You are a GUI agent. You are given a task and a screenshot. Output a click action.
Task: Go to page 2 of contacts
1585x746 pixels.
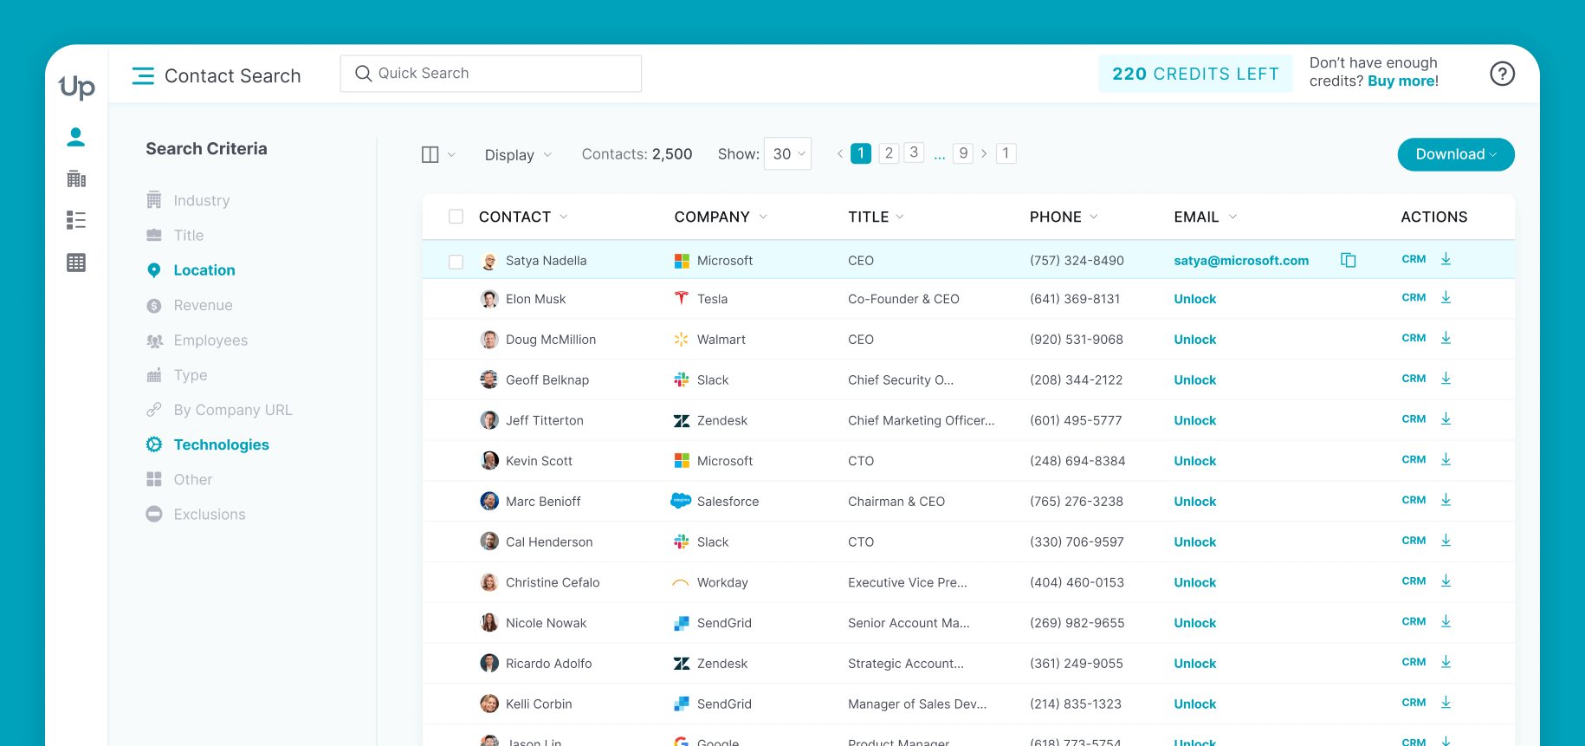889,153
